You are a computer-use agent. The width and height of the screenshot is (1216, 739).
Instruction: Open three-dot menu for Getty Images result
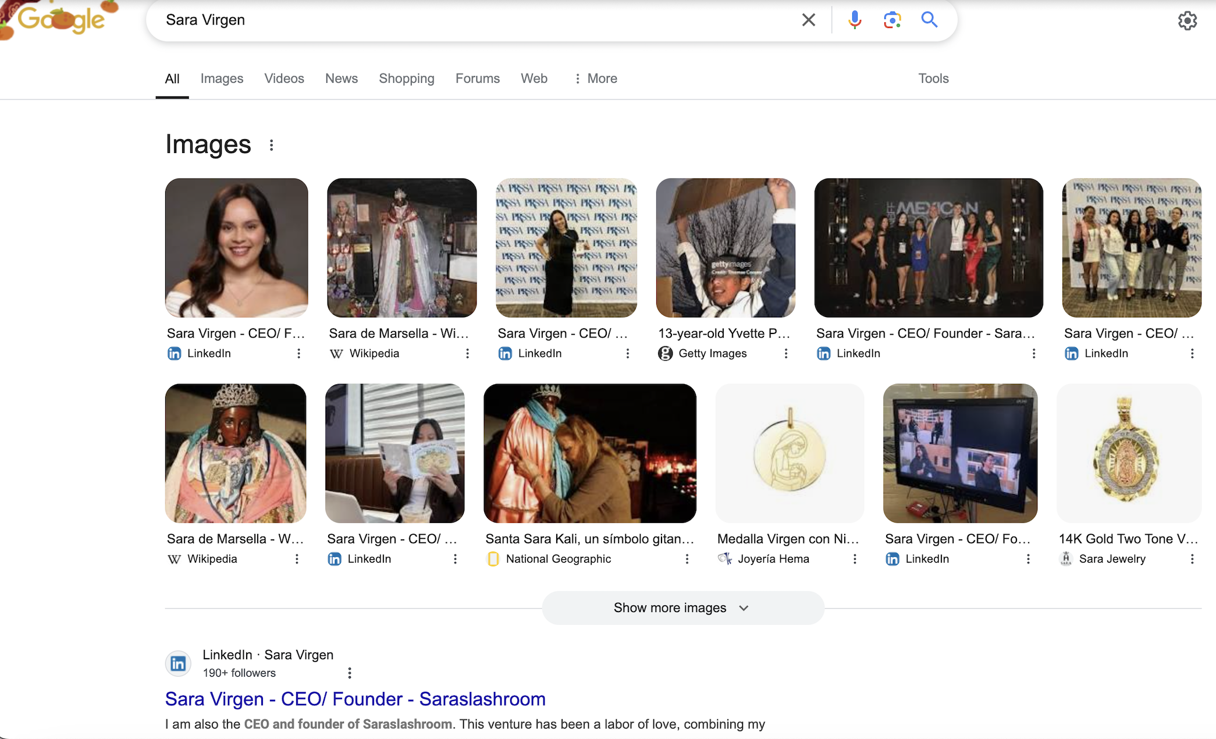[x=785, y=353]
